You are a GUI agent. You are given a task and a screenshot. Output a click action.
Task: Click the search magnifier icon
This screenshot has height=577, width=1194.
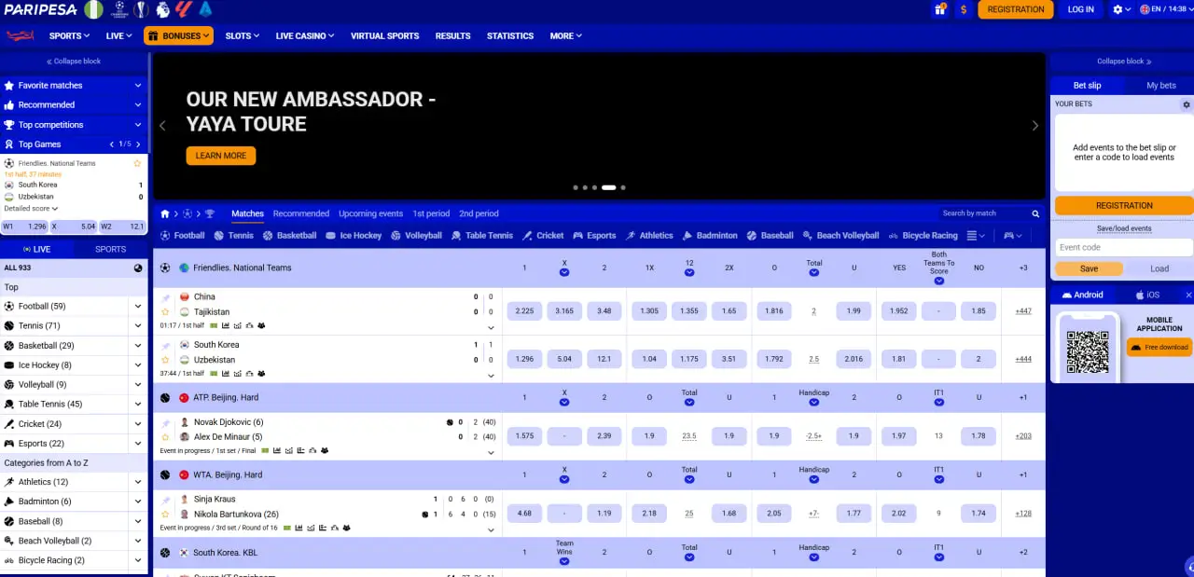[1035, 213]
